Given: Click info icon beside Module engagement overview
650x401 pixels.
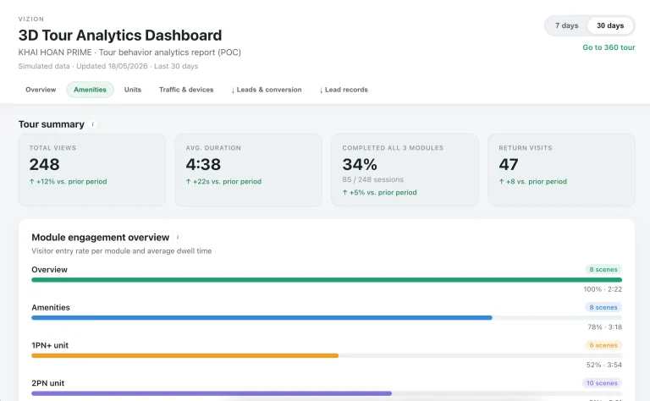Looking at the screenshot, I should pos(178,238).
